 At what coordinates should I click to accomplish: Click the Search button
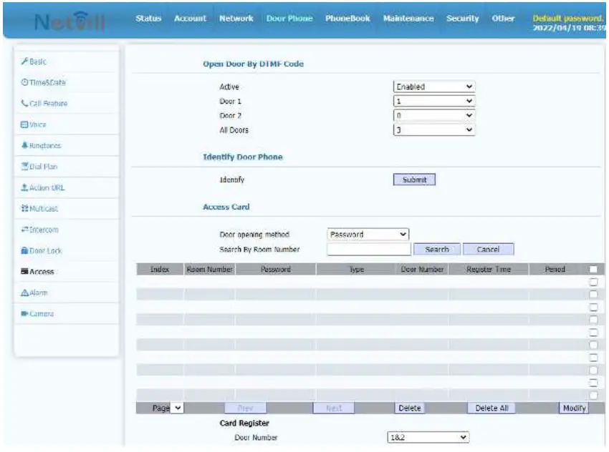(437, 250)
